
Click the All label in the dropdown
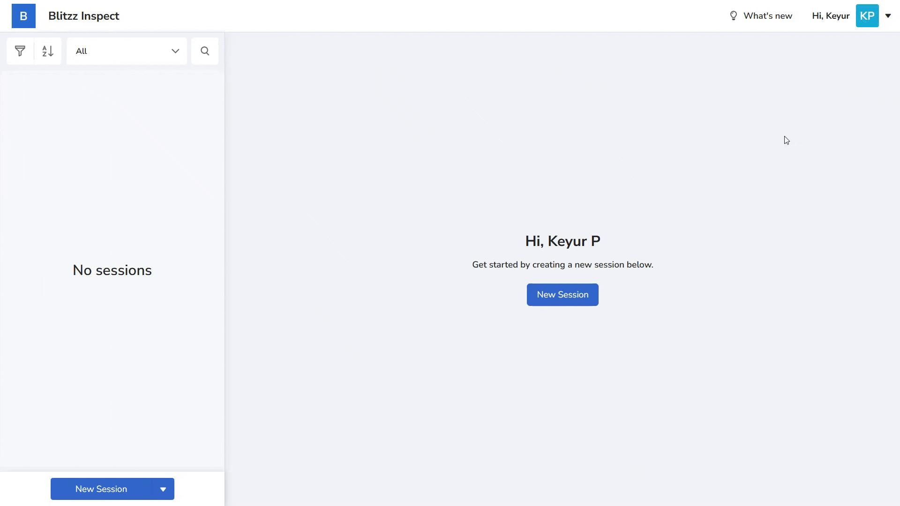[82, 51]
